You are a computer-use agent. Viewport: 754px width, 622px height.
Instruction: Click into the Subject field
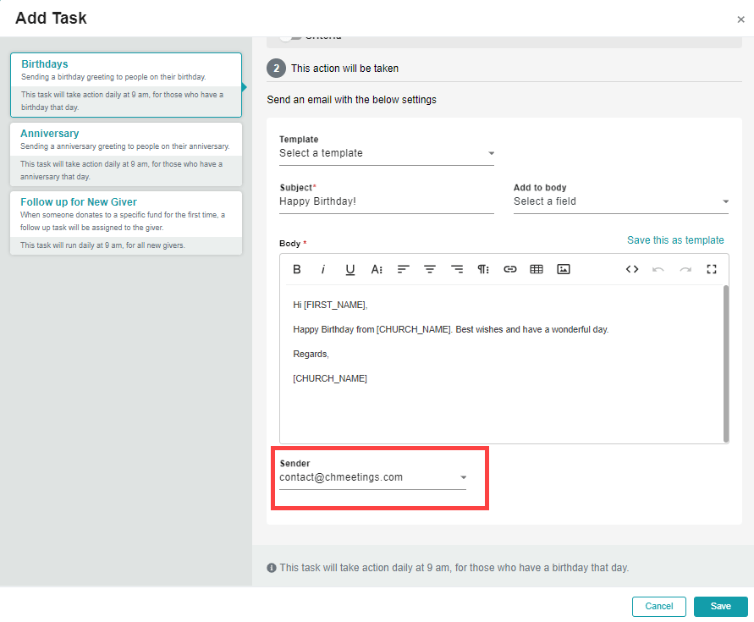(x=387, y=201)
